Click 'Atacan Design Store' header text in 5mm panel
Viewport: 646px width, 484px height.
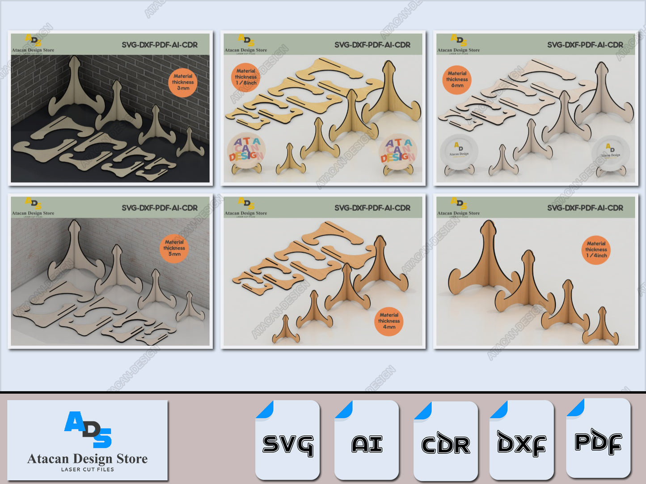pos(33,213)
